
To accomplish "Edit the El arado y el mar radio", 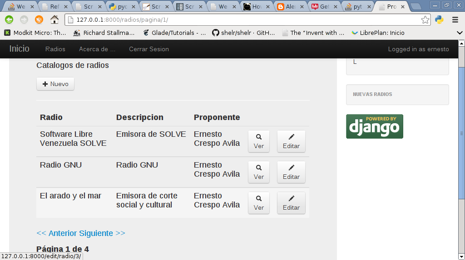I will 291,203.
